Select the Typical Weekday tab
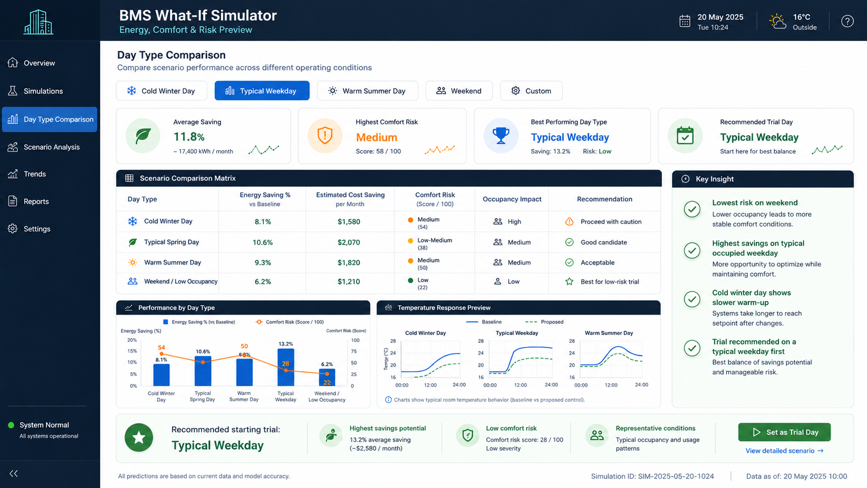Image resolution: width=867 pixels, height=488 pixels. [262, 91]
